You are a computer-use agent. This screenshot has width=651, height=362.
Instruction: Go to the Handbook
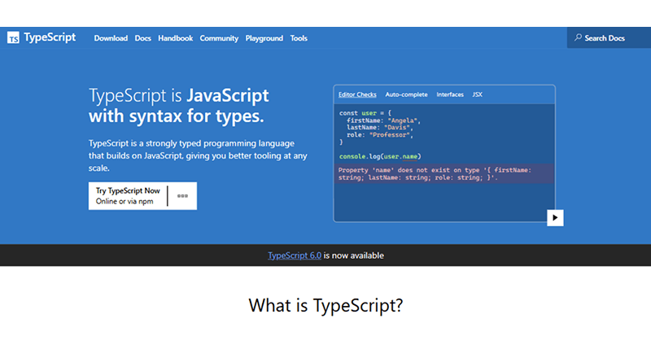[x=175, y=38]
